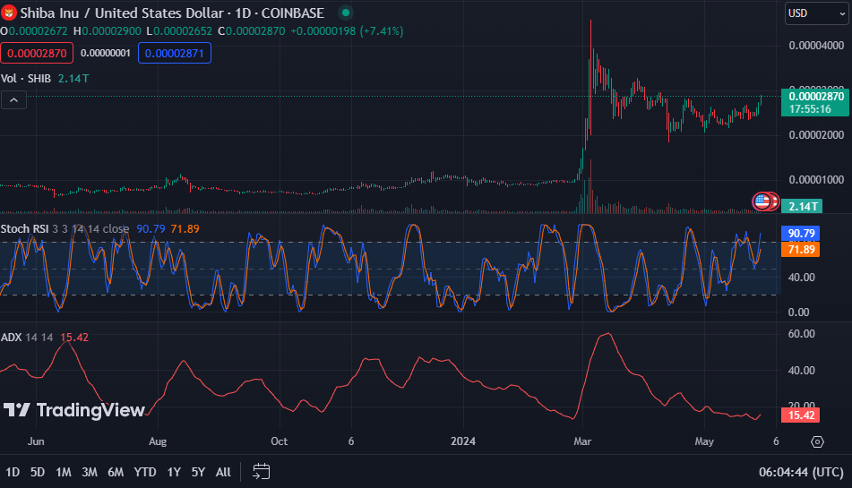Click the US flag economic event icon

tap(762, 201)
